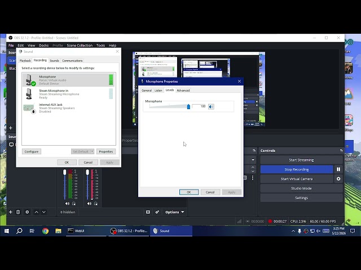Open the Sounds tab in Sound dialog
The image size is (361, 270).
pos(54,61)
